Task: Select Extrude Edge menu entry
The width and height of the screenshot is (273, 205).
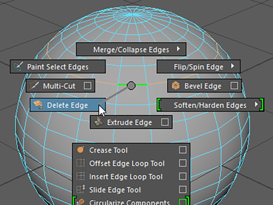Action: pos(131,122)
